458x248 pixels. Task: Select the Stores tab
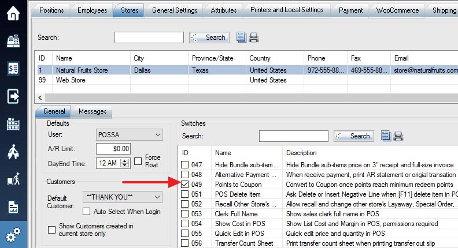130,10
